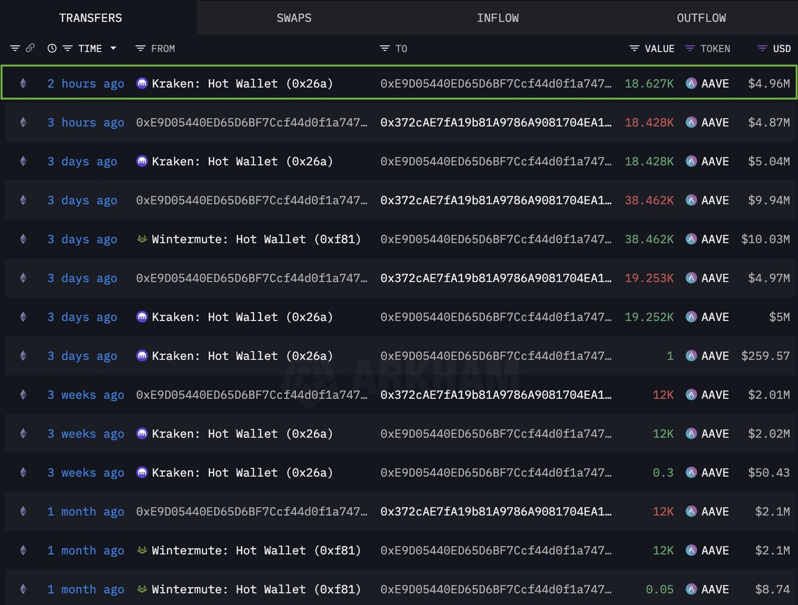Click the chain link icon in the header

(x=30, y=49)
